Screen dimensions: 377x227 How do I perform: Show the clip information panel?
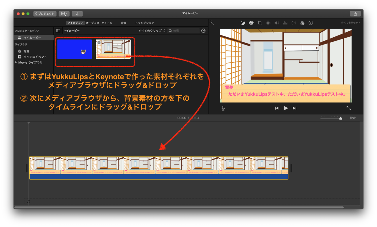311,23
